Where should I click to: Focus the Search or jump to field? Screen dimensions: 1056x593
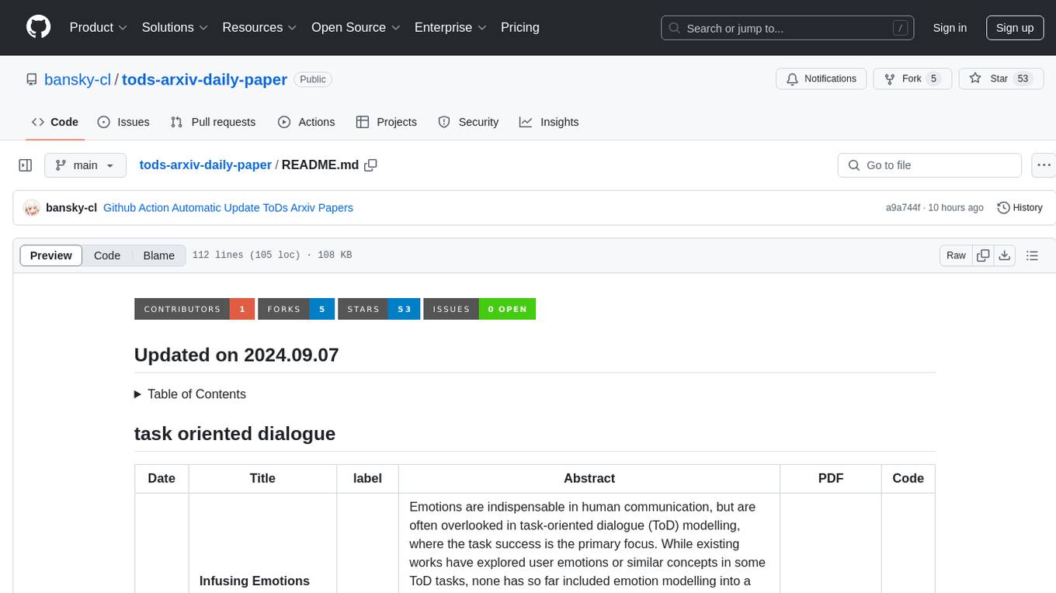pyautogui.click(x=787, y=28)
